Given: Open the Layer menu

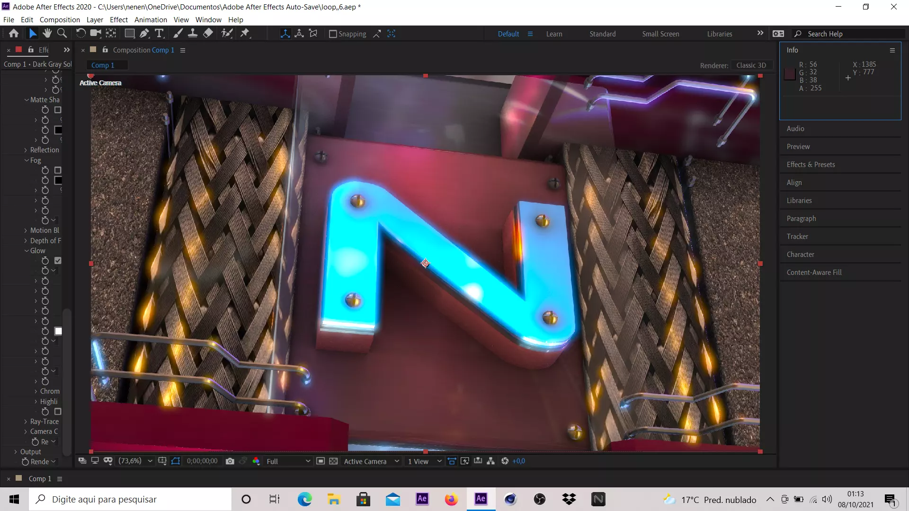Looking at the screenshot, I should tap(95, 20).
